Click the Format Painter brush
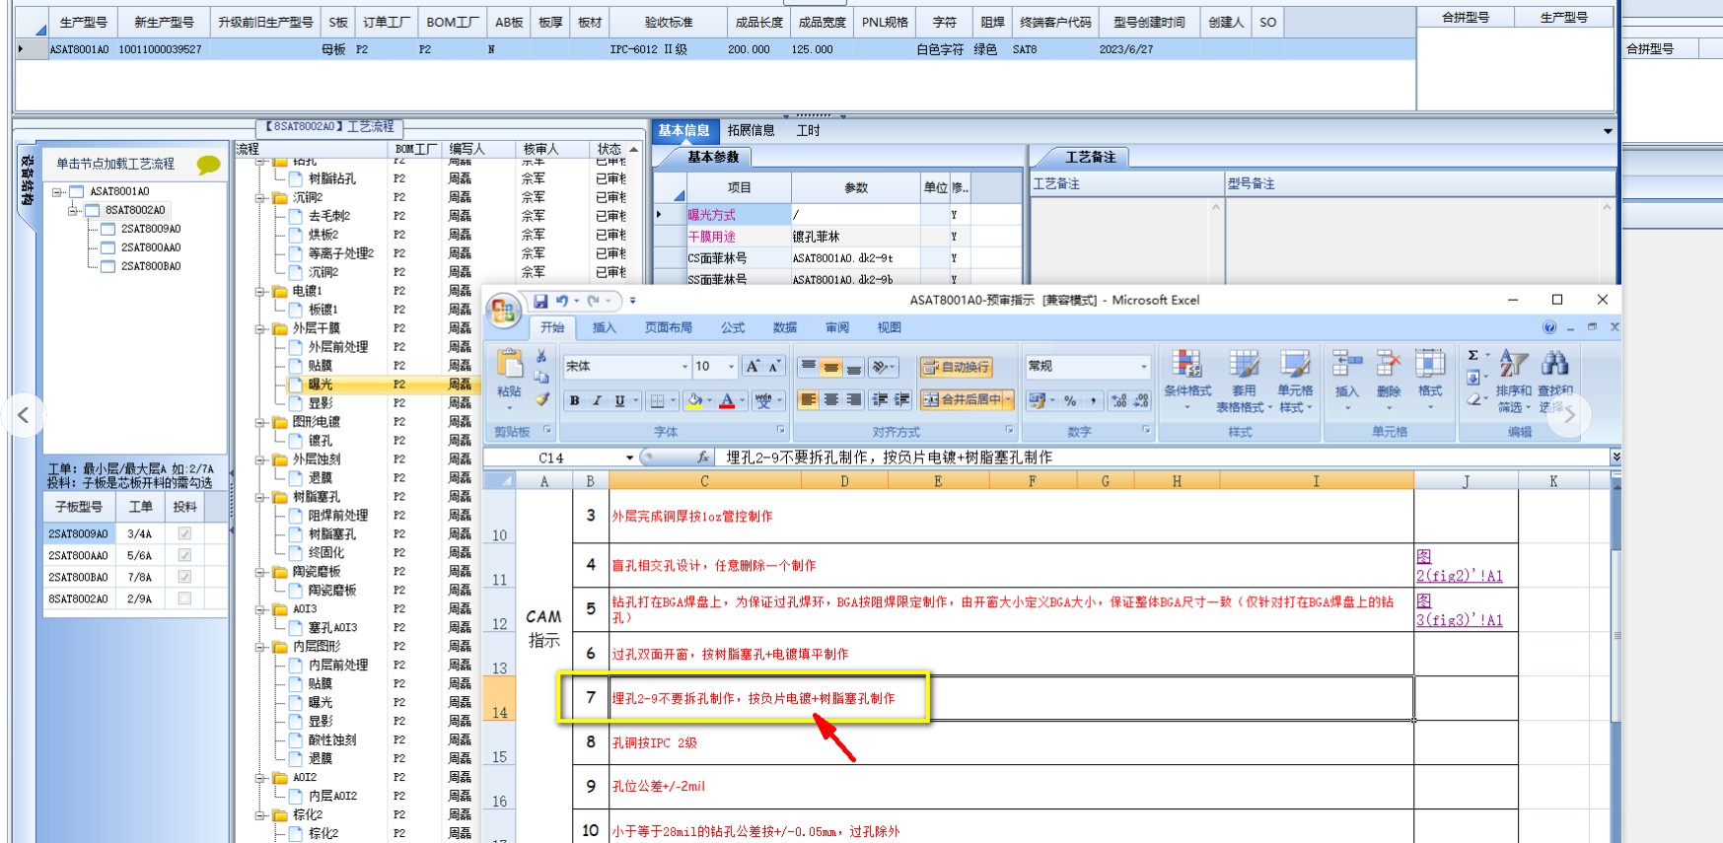 (541, 399)
